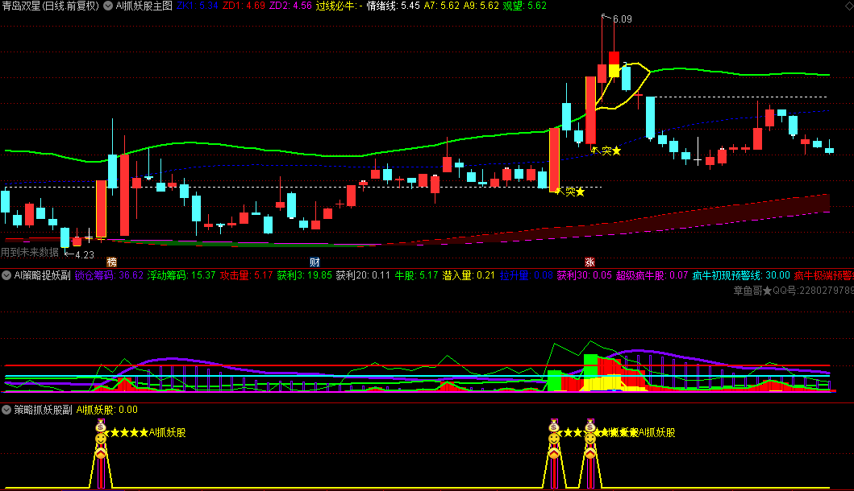This screenshot has width=854, height=491.
Task: Select the ZD2: 4.56 value label
Action: 290,6
